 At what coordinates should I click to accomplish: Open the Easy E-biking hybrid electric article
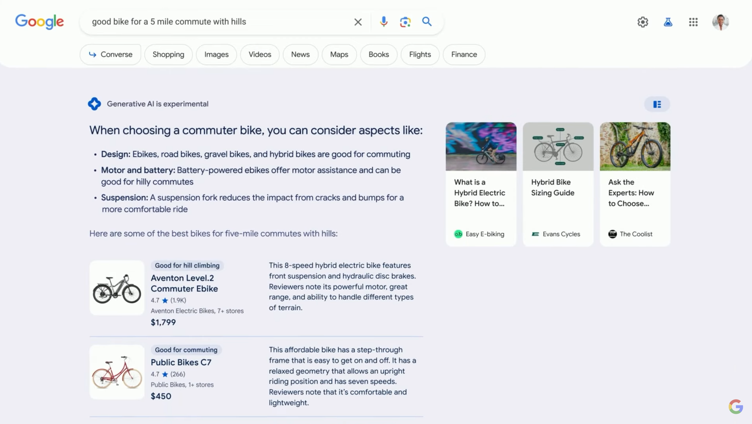pos(481,184)
